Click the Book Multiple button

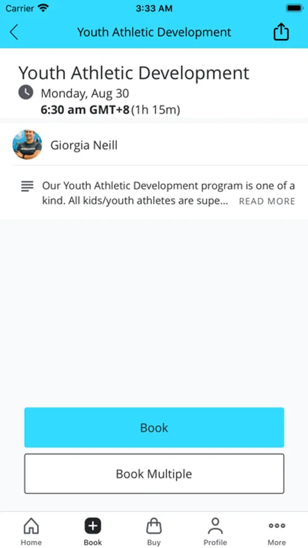[154, 474]
